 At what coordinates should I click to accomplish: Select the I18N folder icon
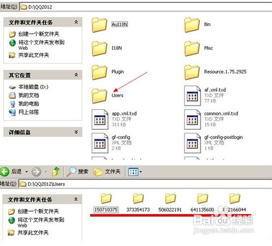click(99, 48)
